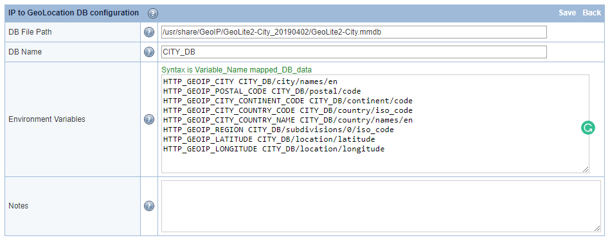Place cursor on HTTP_GEOIP_REGION line
610x238 pixels.
(x=278, y=130)
